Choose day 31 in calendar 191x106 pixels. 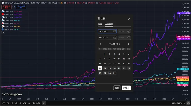click(x=114, y=73)
